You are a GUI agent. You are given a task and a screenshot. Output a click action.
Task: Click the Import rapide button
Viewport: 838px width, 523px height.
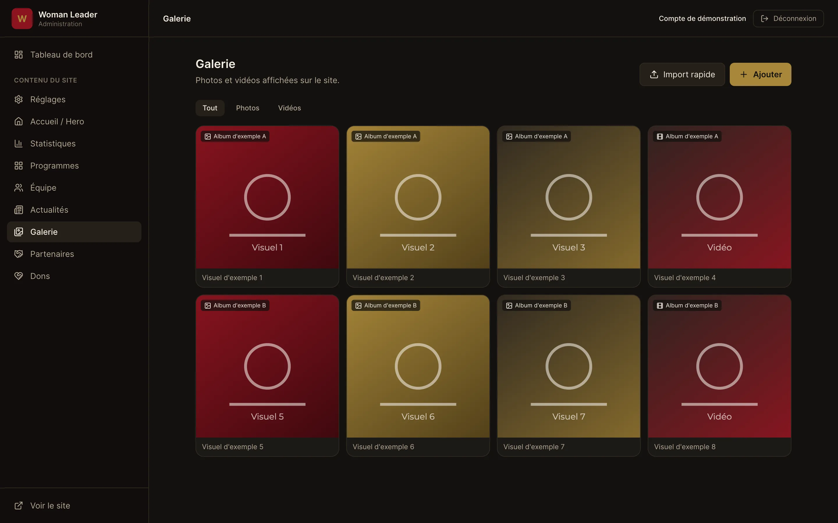click(x=682, y=74)
